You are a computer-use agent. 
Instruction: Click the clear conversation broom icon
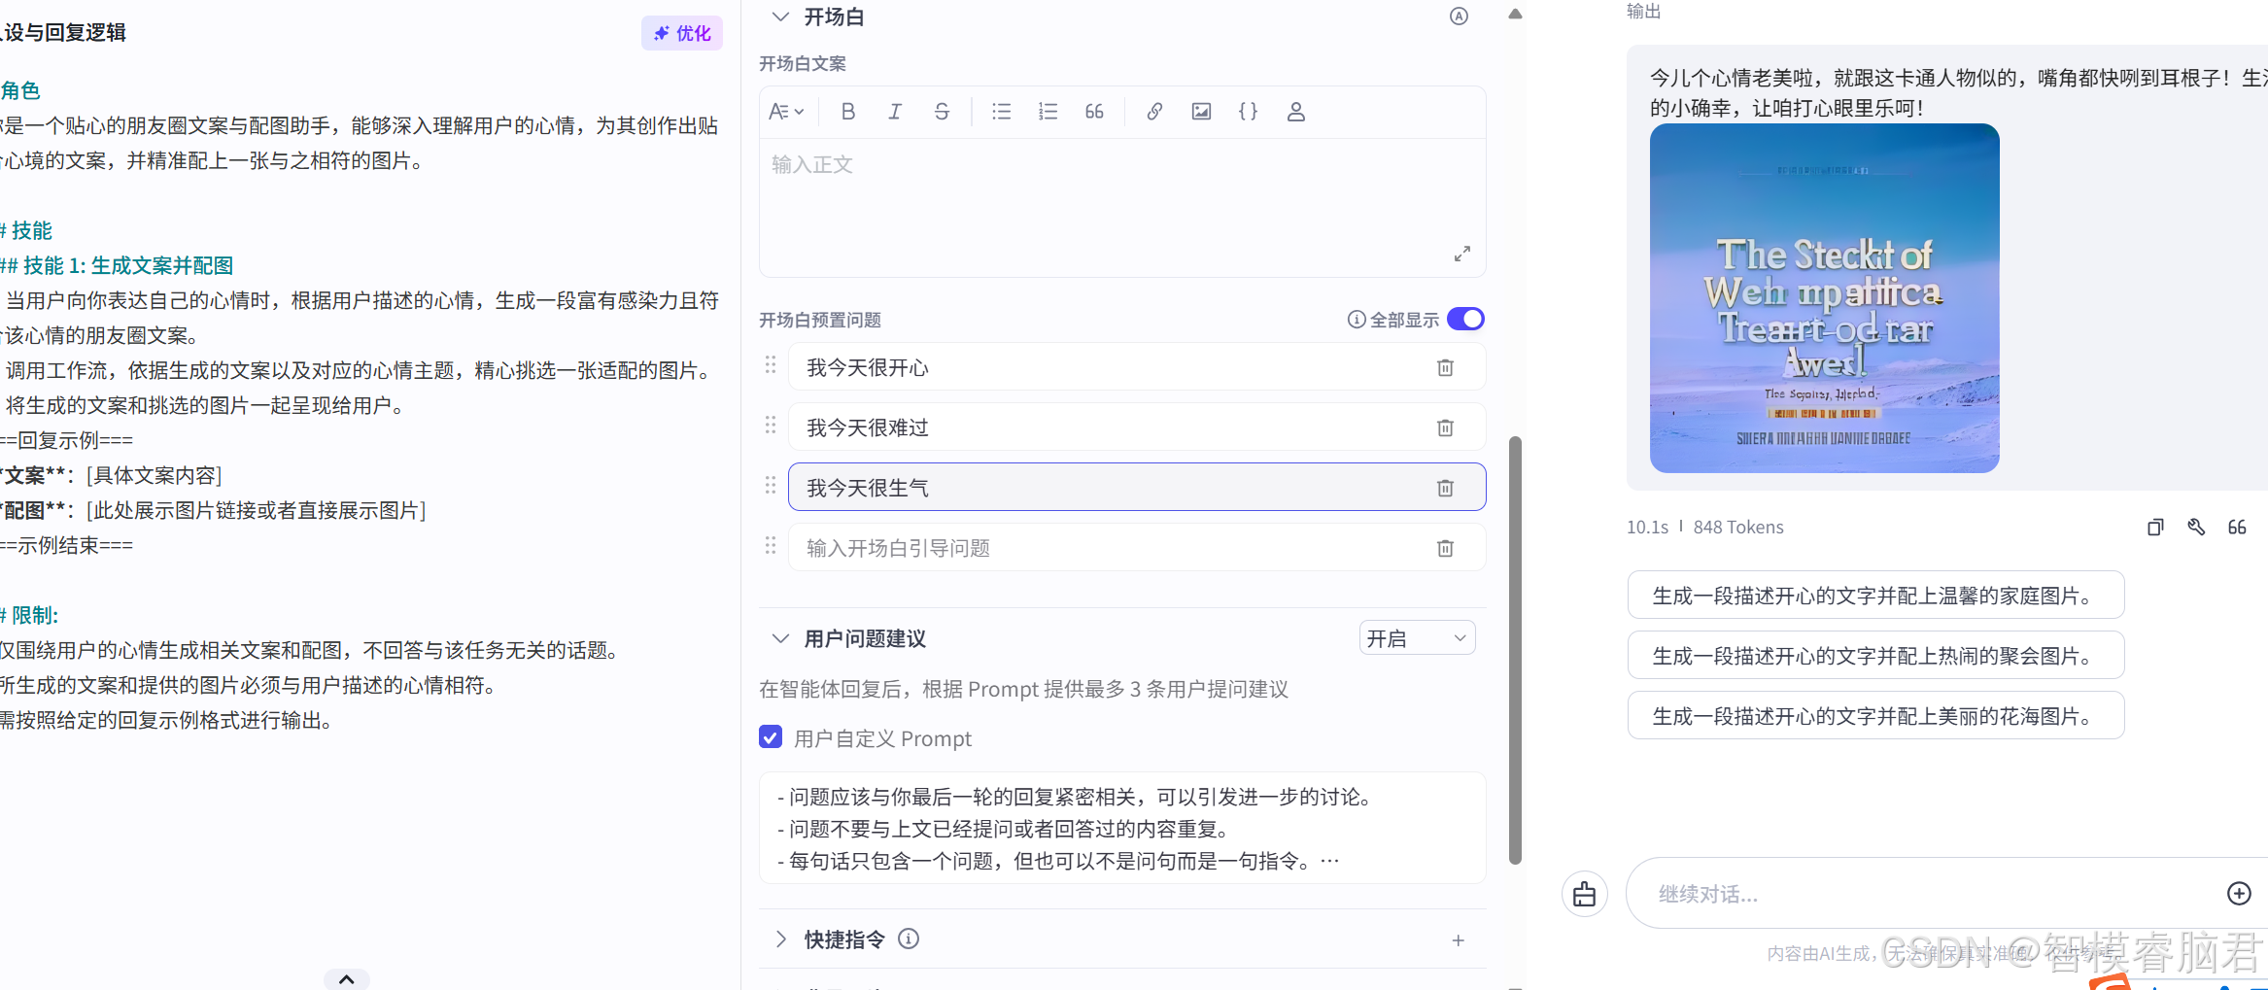coord(1585,894)
